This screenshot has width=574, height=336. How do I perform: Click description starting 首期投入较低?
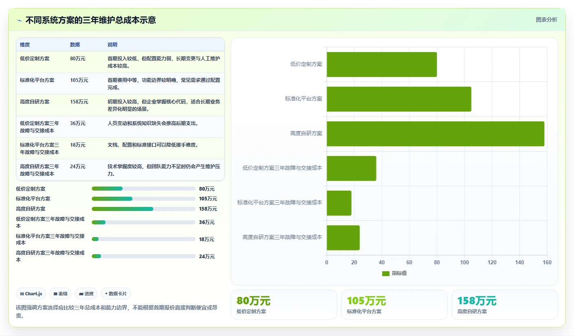(x=164, y=62)
